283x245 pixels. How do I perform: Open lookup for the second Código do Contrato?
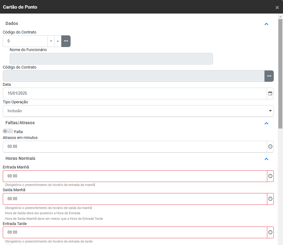[269, 76]
